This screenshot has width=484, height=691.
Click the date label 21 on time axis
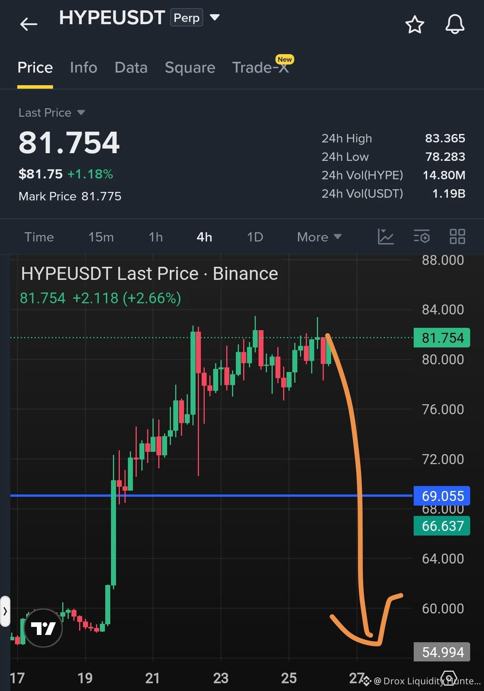point(152,678)
